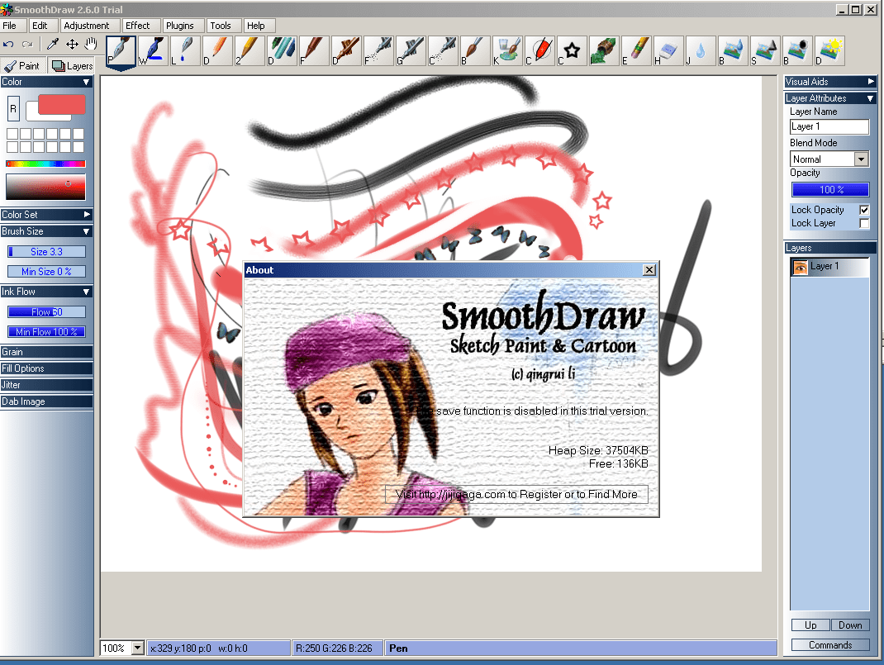Select the red calligraphy nib tool labeled C

[x=539, y=51]
